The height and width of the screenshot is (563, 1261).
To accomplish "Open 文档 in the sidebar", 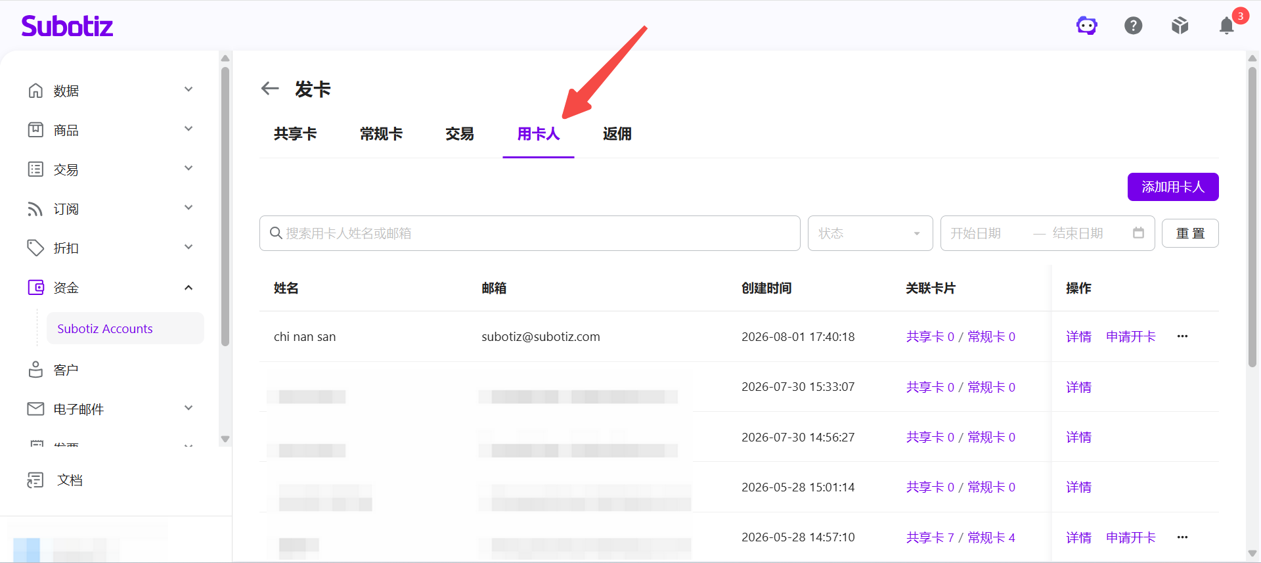I will pos(70,480).
